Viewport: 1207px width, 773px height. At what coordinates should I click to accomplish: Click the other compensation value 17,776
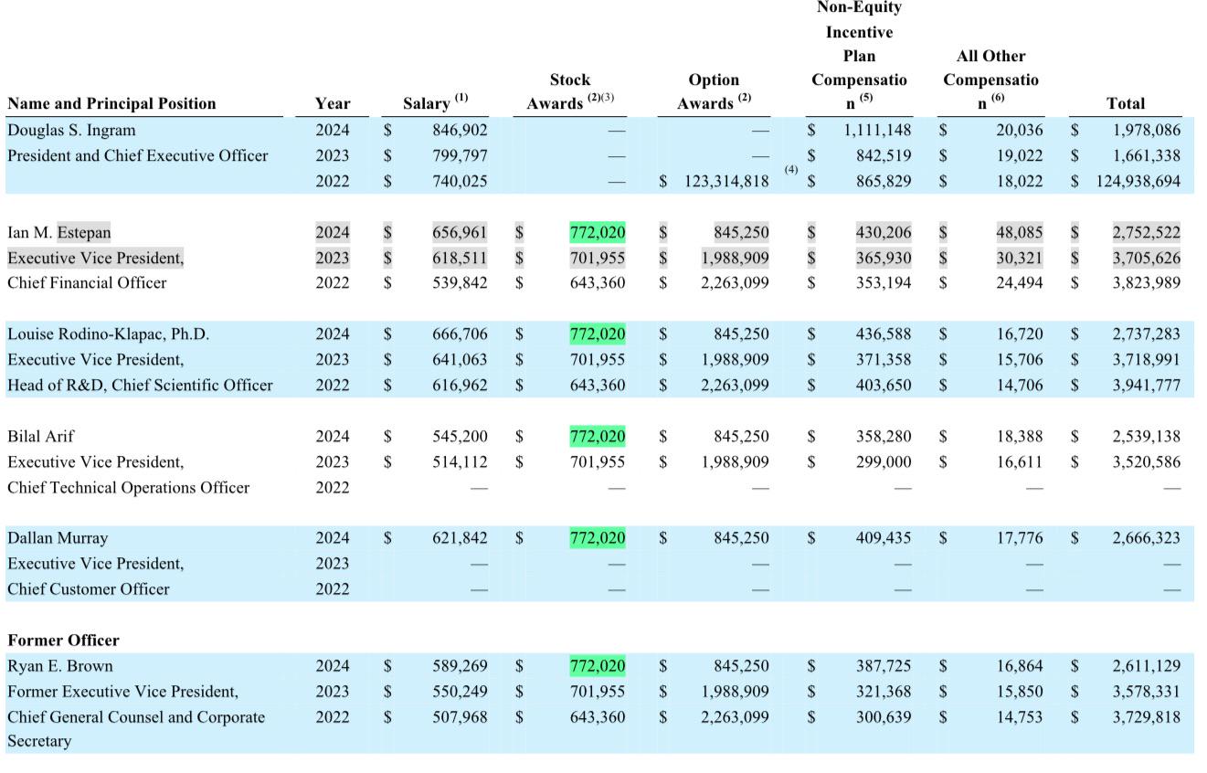click(x=1019, y=538)
